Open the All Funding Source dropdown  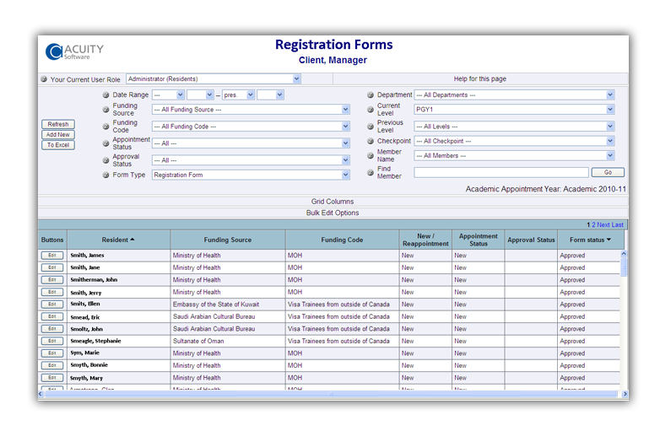251,110
